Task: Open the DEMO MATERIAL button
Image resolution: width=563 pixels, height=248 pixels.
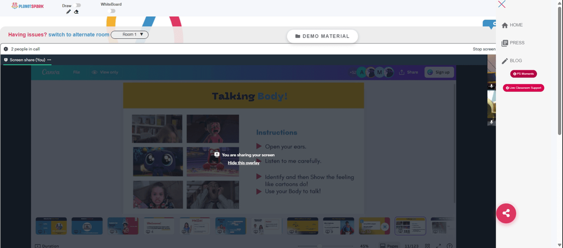Action: 323,36
